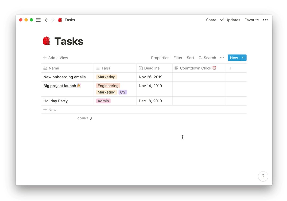Edit the Nov 26, 2019 deadline
The image size is (287, 201).
point(151,77)
